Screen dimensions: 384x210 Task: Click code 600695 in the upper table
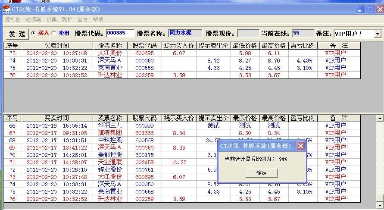[144, 53]
